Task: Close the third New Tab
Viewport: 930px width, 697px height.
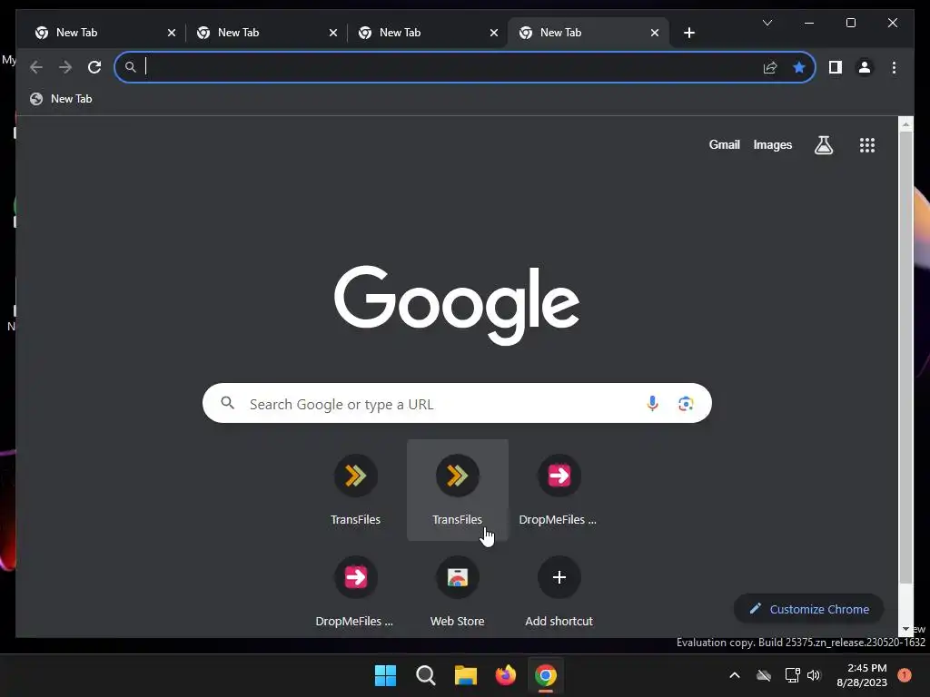Action: coord(493,33)
